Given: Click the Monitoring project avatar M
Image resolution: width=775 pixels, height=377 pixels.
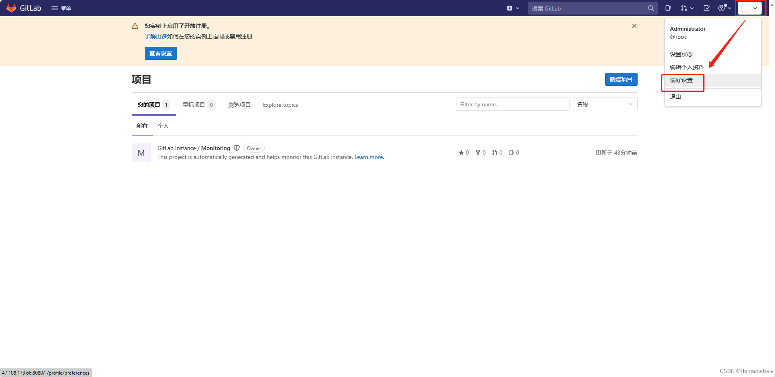Looking at the screenshot, I should (x=141, y=153).
